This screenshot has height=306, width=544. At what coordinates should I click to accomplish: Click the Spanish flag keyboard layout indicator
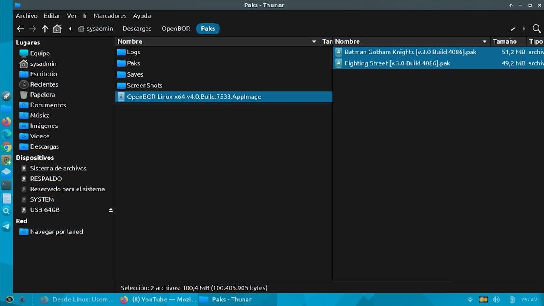point(483,300)
